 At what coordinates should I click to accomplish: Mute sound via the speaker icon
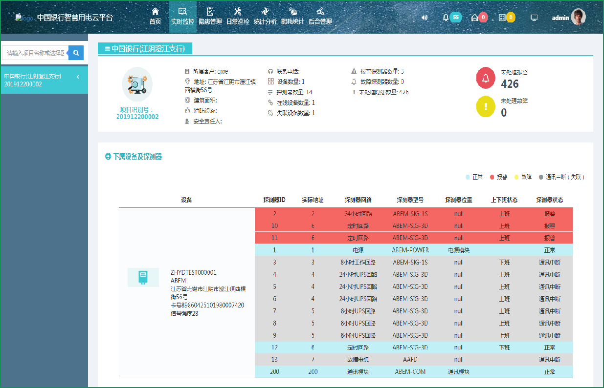tap(425, 18)
